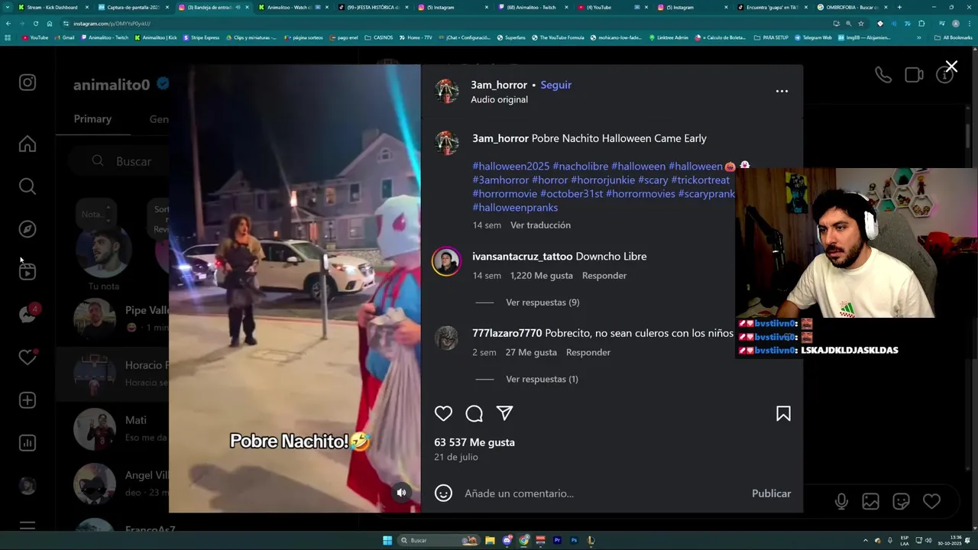The width and height of the screenshot is (978, 550).
Task: Click the Publicar button
Action: click(x=771, y=493)
